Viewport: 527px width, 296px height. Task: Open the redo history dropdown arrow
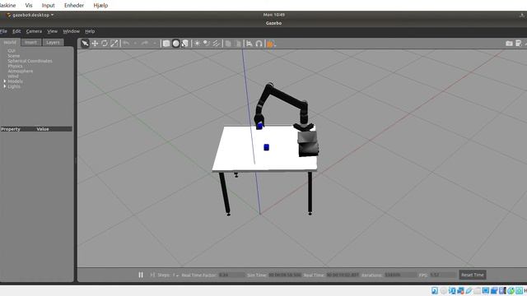pos(154,44)
